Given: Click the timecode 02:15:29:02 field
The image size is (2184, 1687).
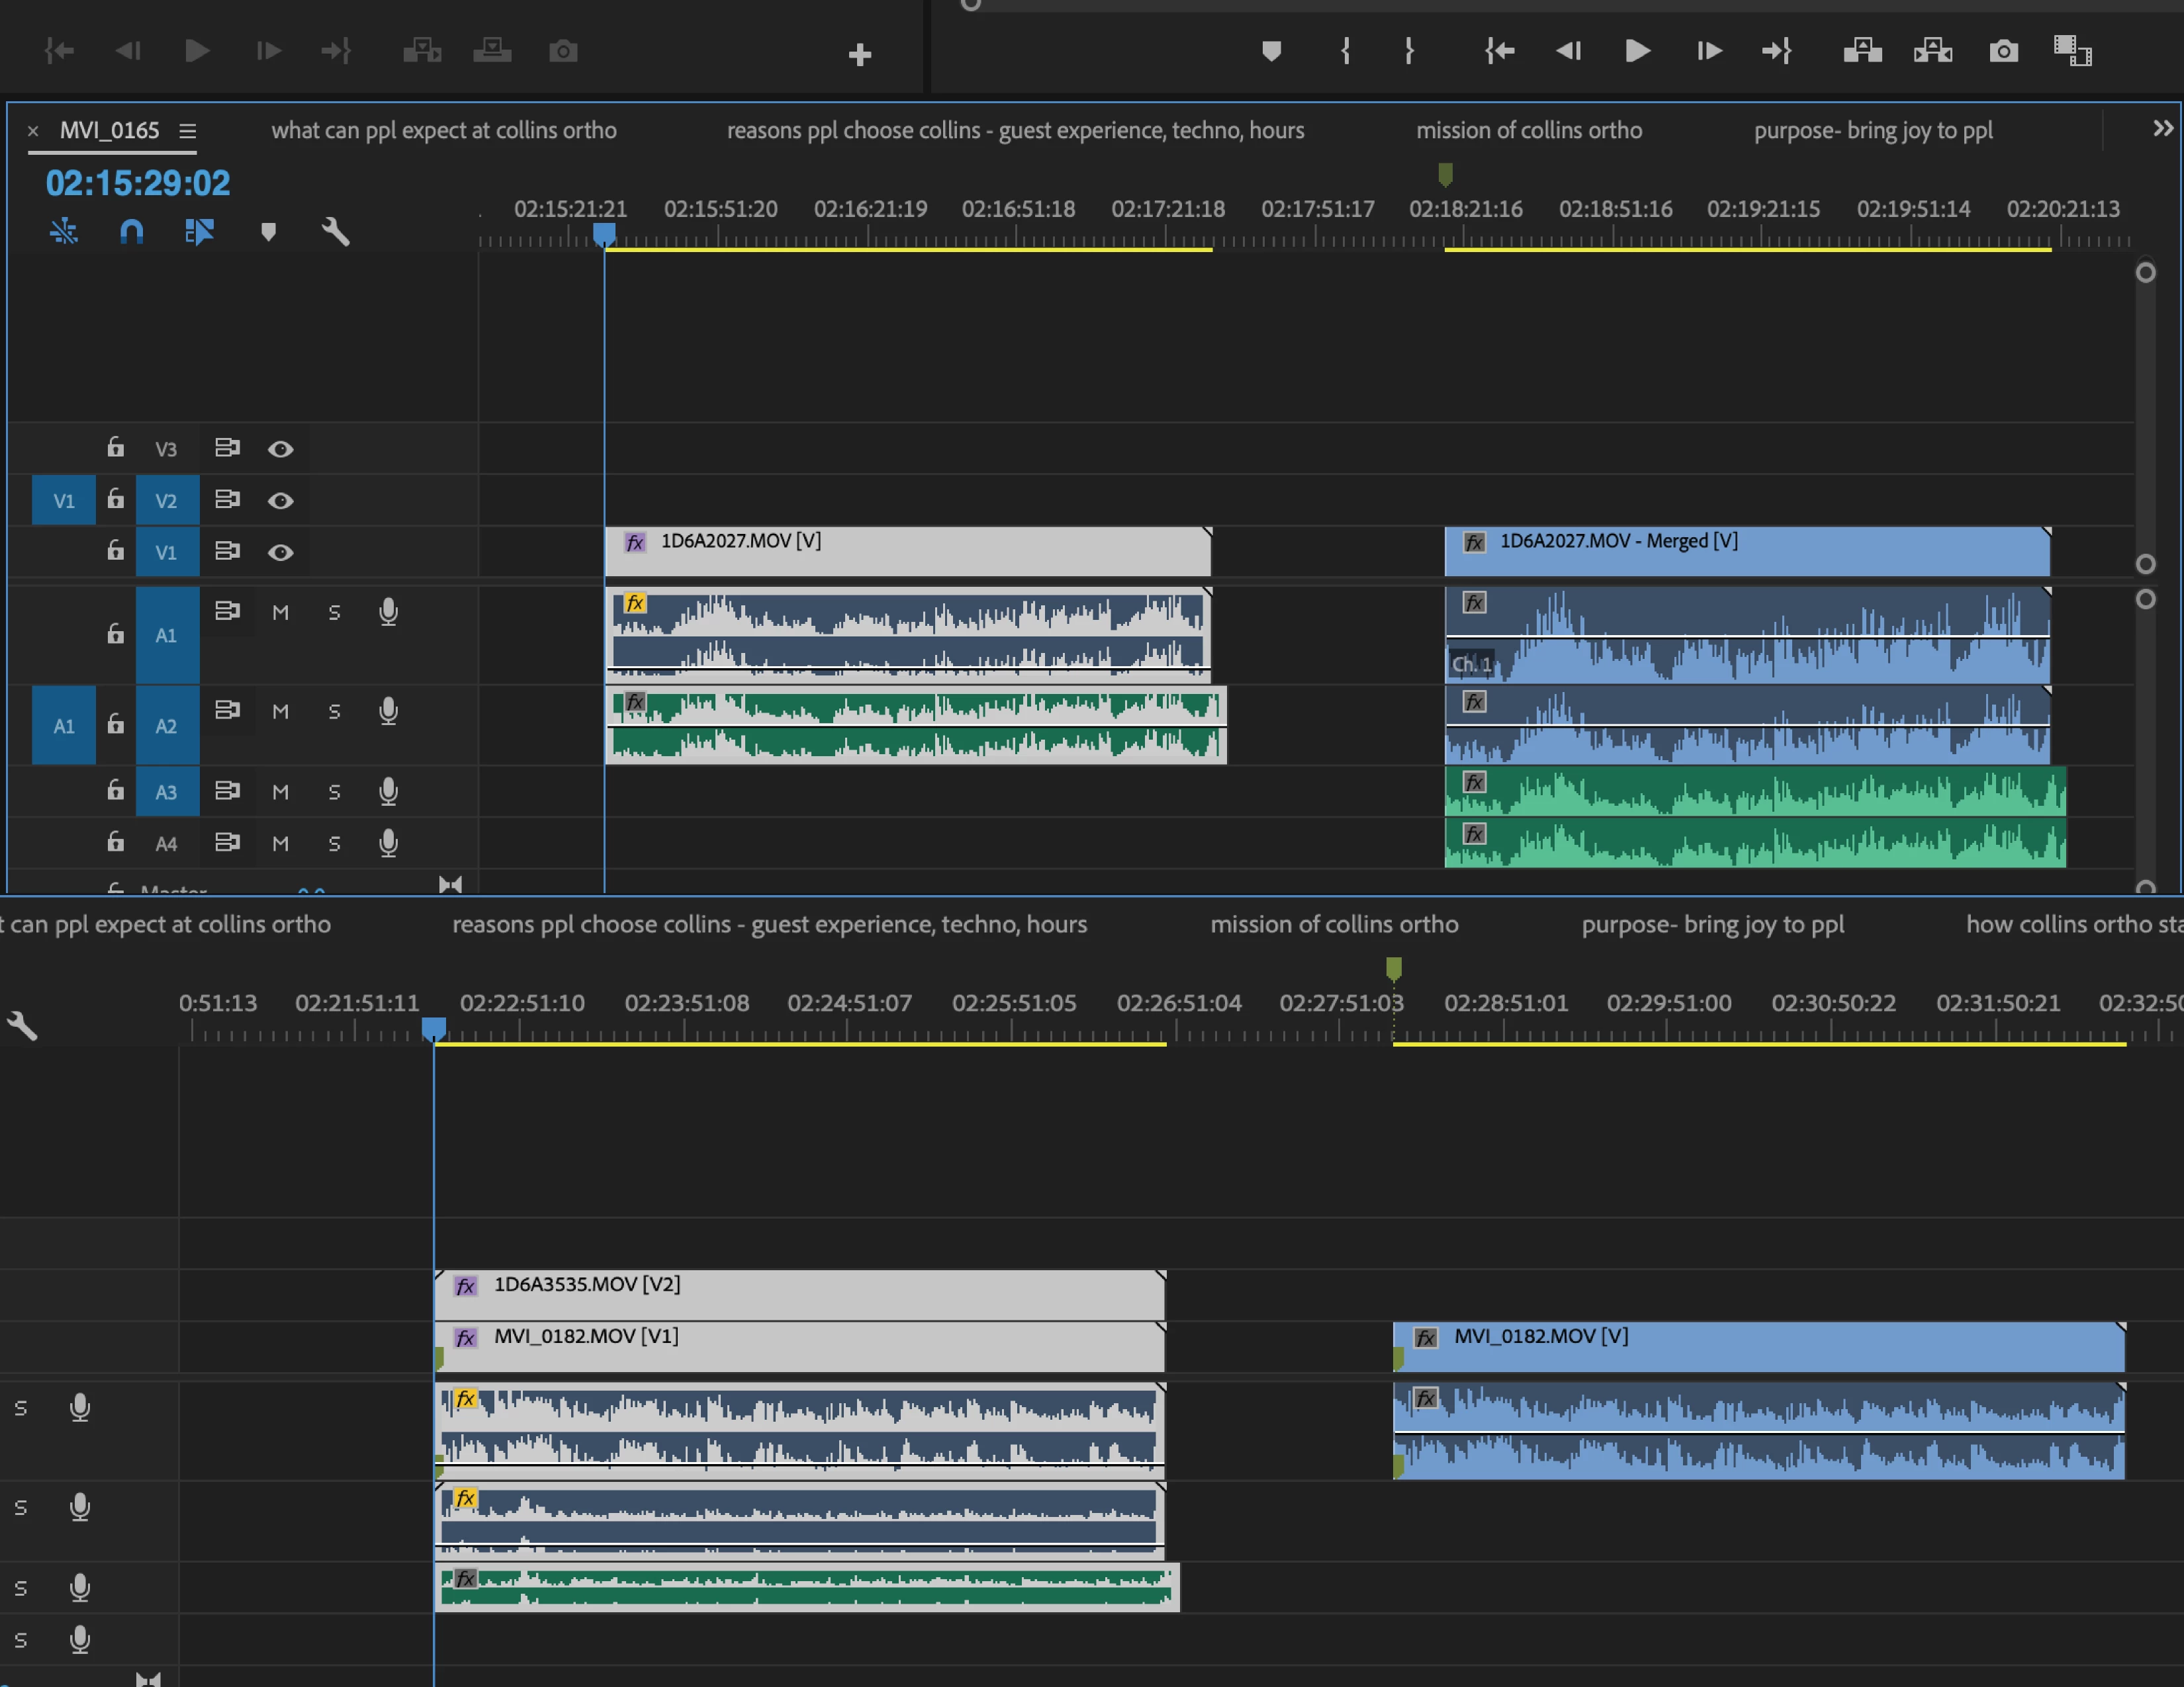Looking at the screenshot, I should [138, 183].
